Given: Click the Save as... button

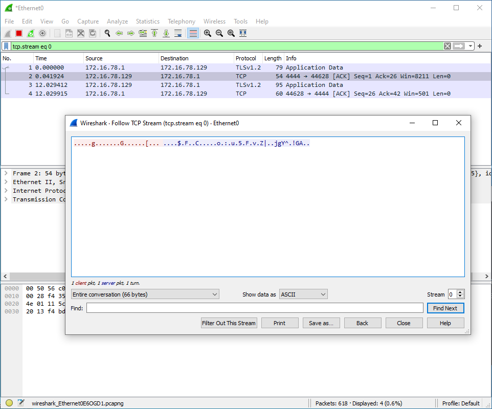Looking at the screenshot, I should pyautogui.click(x=321, y=323).
